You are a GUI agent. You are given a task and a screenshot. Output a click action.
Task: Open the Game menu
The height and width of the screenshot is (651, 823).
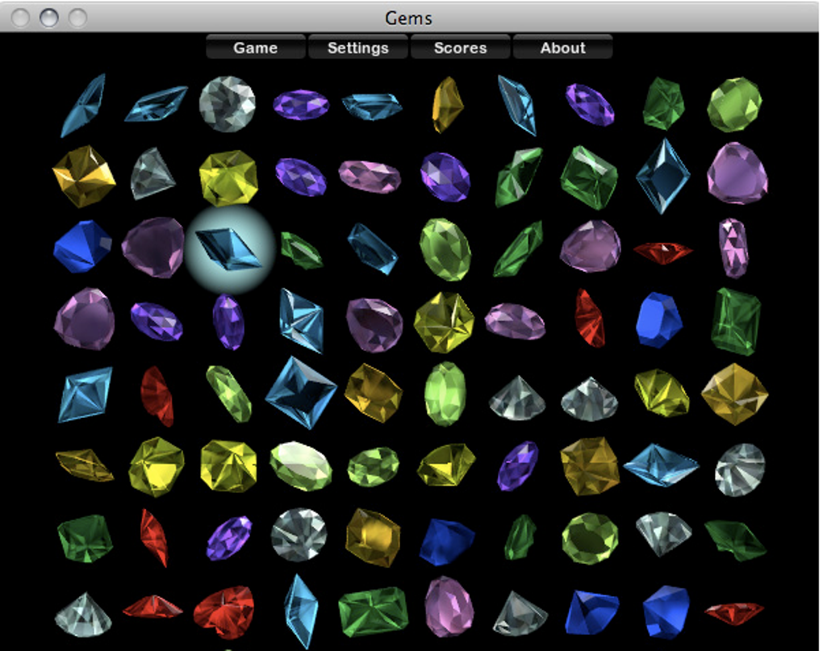click(x=255, y=48)
